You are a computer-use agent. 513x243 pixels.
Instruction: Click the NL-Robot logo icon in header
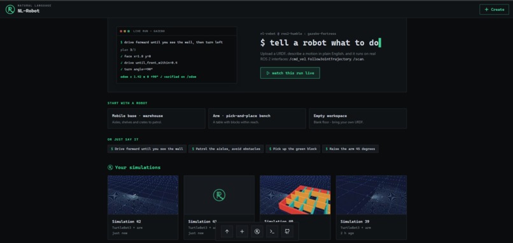tap(10, 10)
